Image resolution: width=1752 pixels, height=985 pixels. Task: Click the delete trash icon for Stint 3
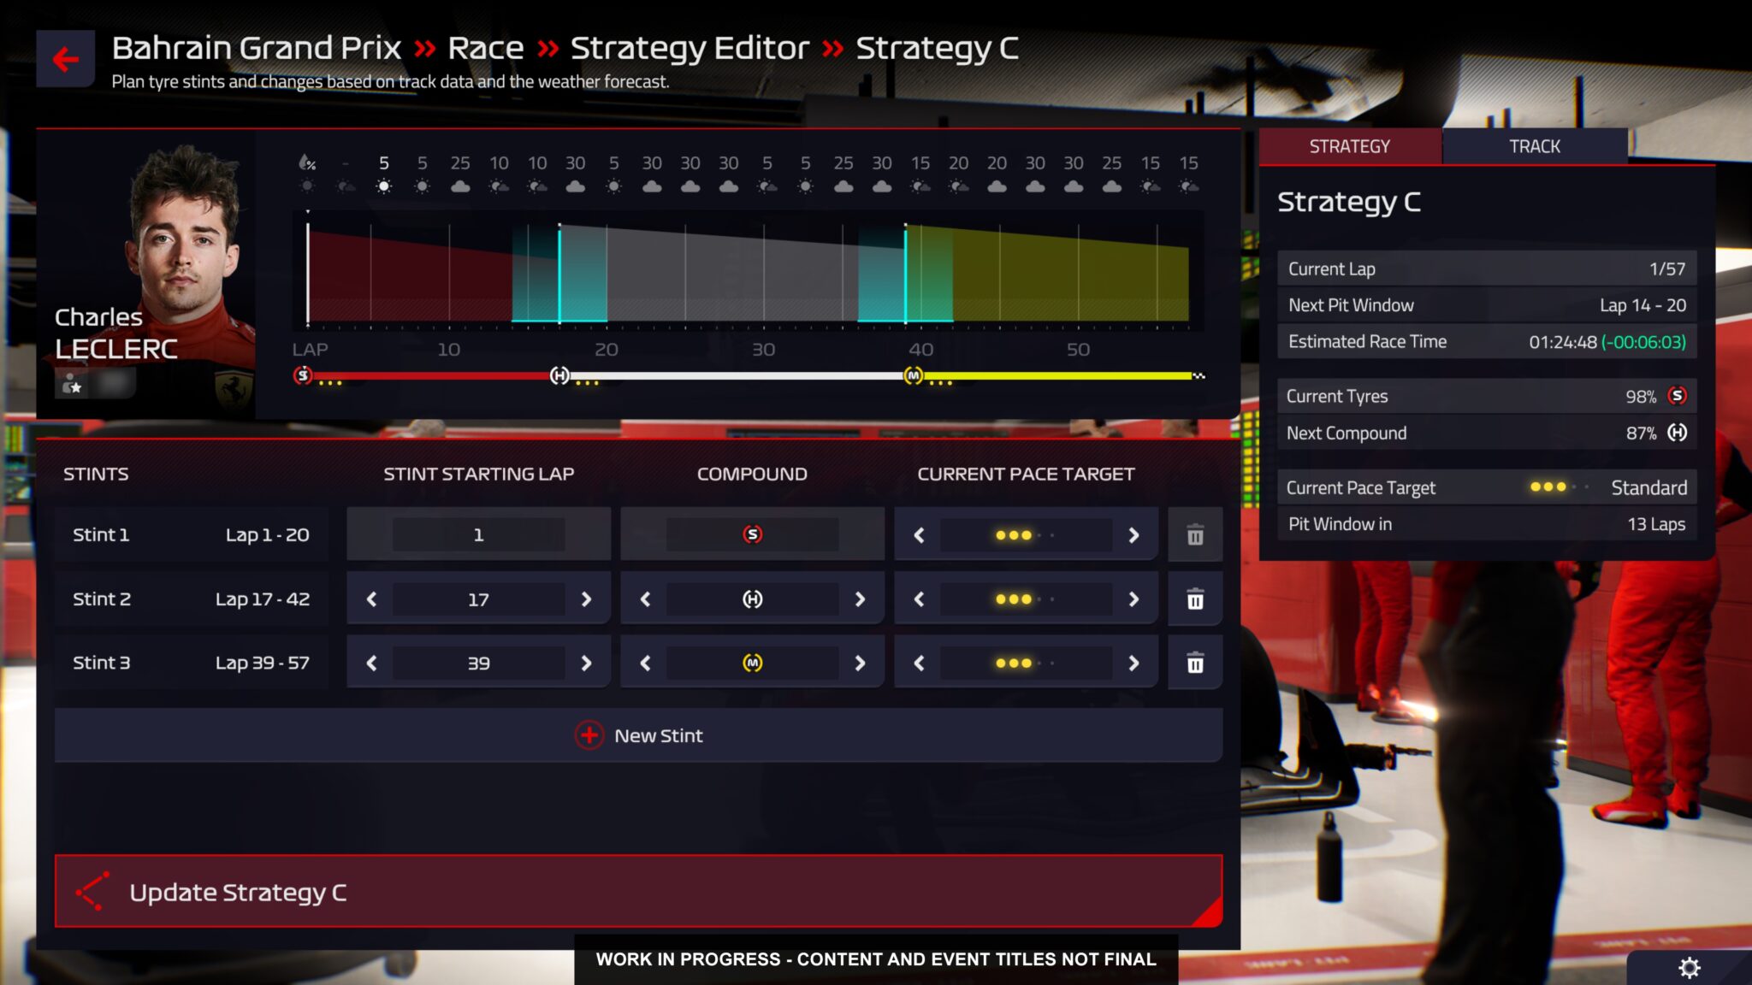(x=1193, y=663)
